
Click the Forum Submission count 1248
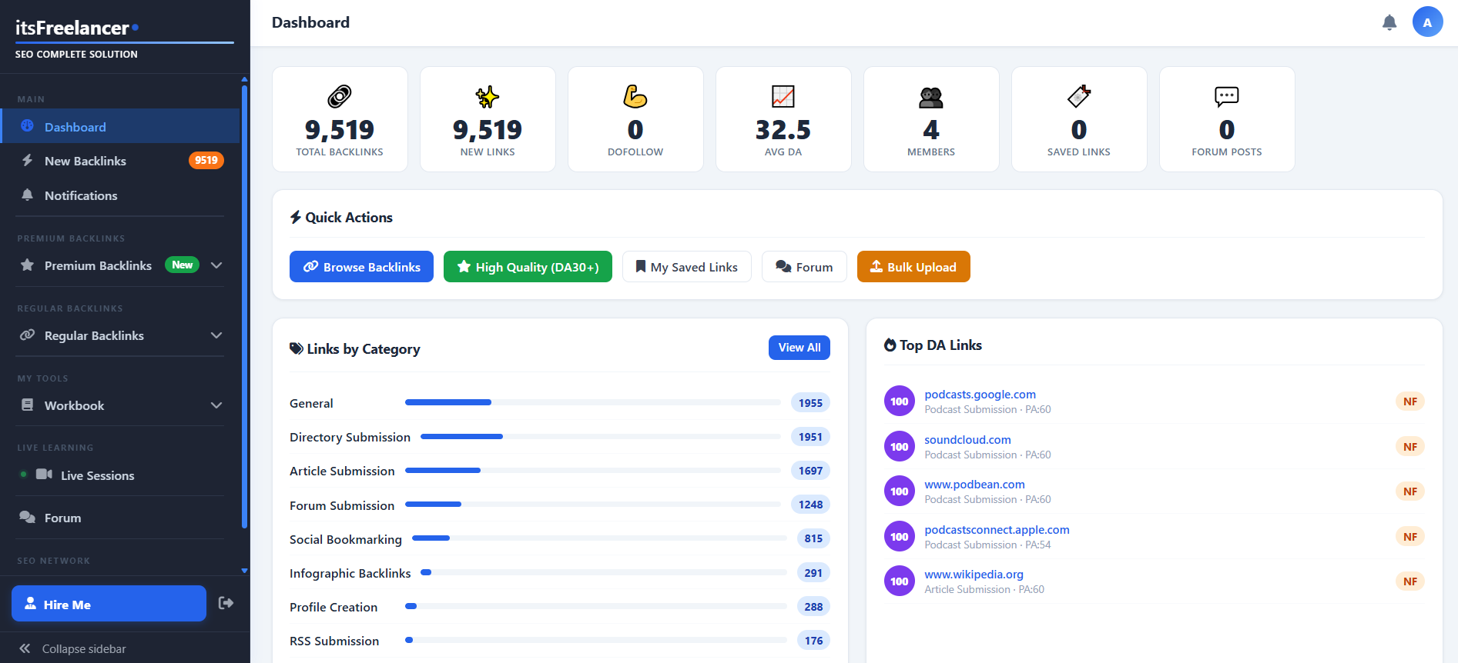coord(810,505)
